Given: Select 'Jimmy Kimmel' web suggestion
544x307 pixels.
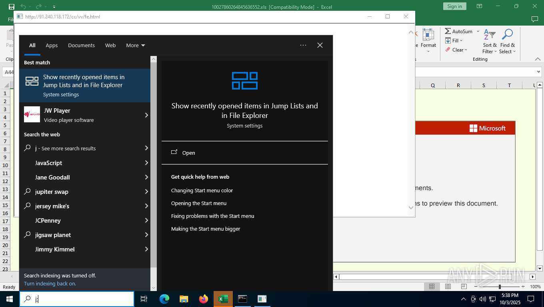Looking at the screenshot, I should pyautogui.click(x=81, y=249).
